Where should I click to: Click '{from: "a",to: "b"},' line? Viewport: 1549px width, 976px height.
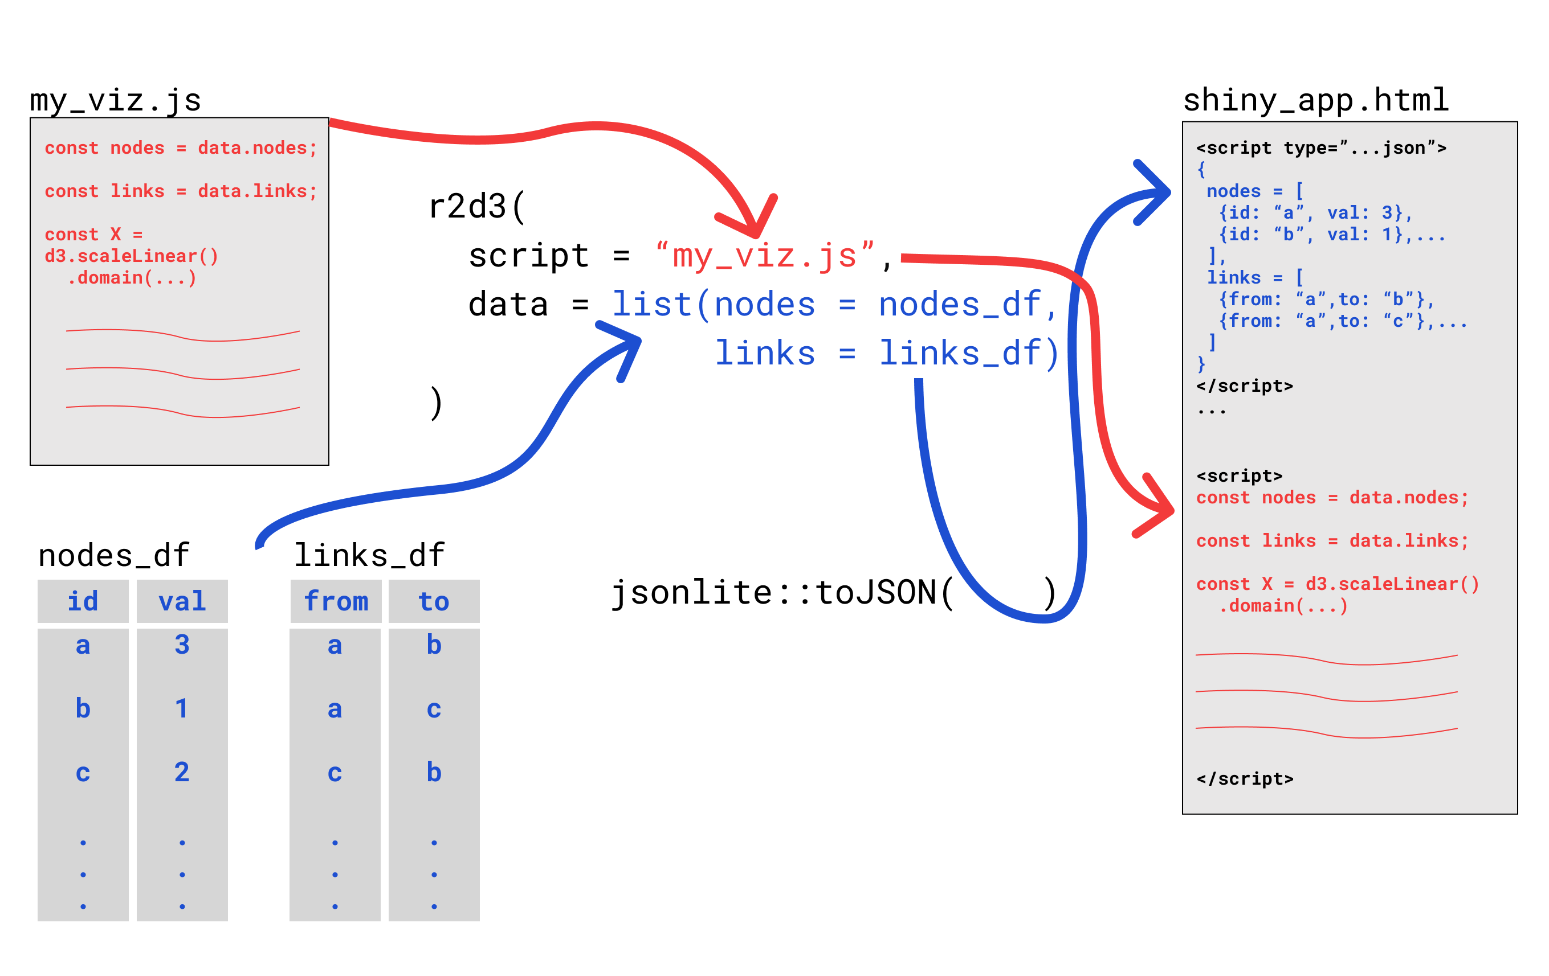click(1326, 300)
